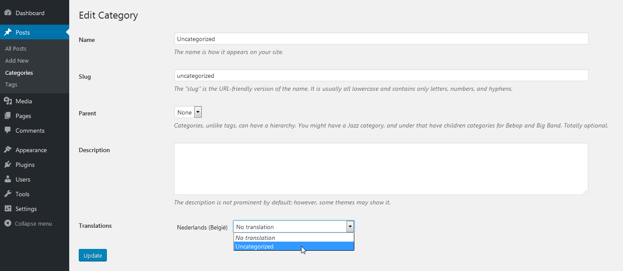Open All Posts submenu item

click(x=16, y=49)
